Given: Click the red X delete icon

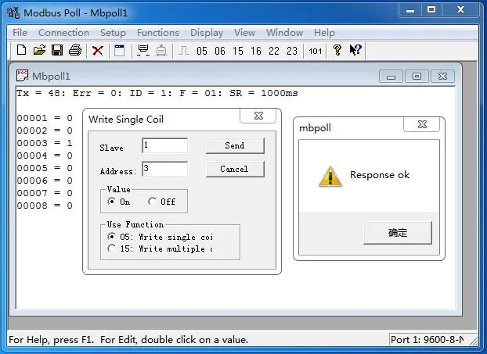Looking at the screenshot, I should click(x=98, y=51).
